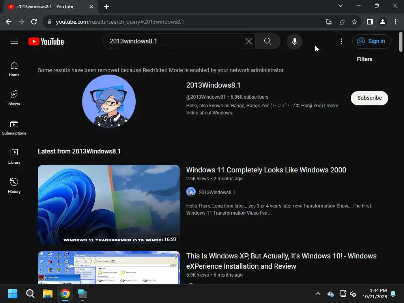Screen dimensions: 404x303
Task: Reload the page
Action: 34,22
